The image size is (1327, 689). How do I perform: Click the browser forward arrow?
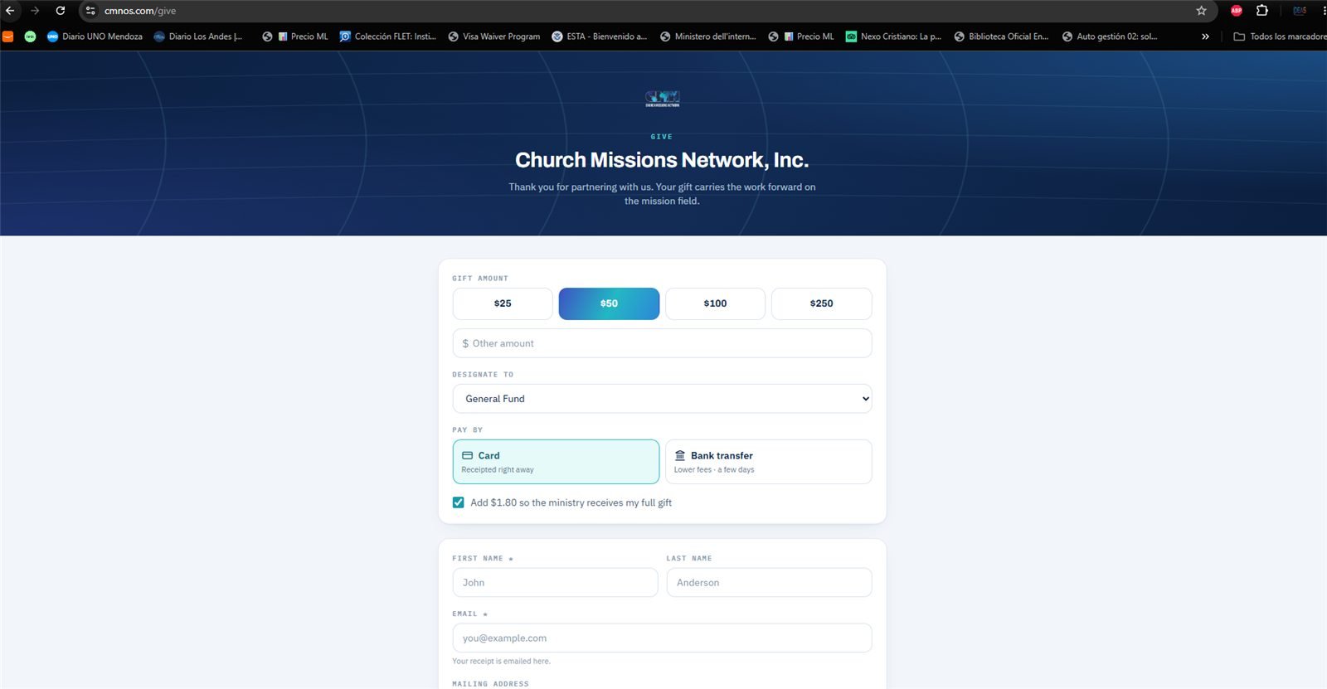(35, 11)
